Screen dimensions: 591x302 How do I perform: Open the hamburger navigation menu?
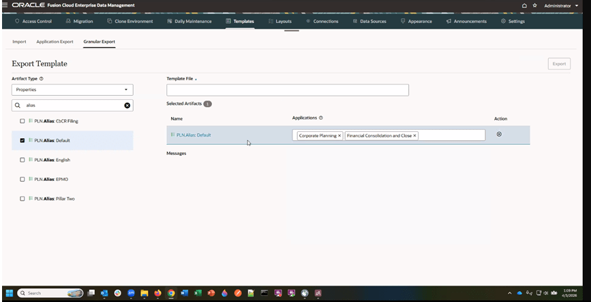point(5,5)
